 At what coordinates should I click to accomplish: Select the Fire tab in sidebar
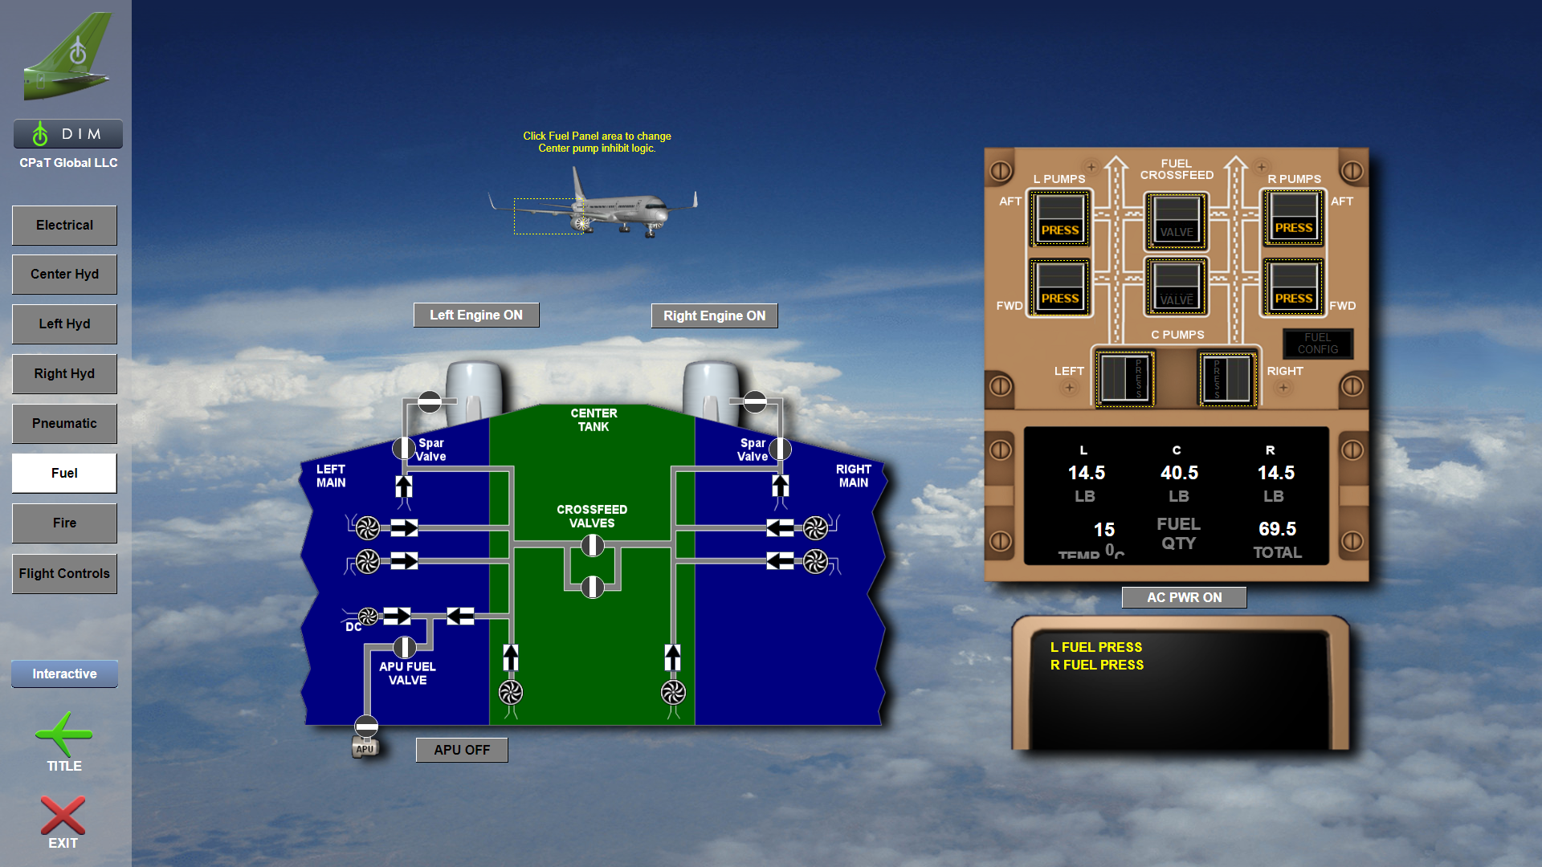point(64,522)
